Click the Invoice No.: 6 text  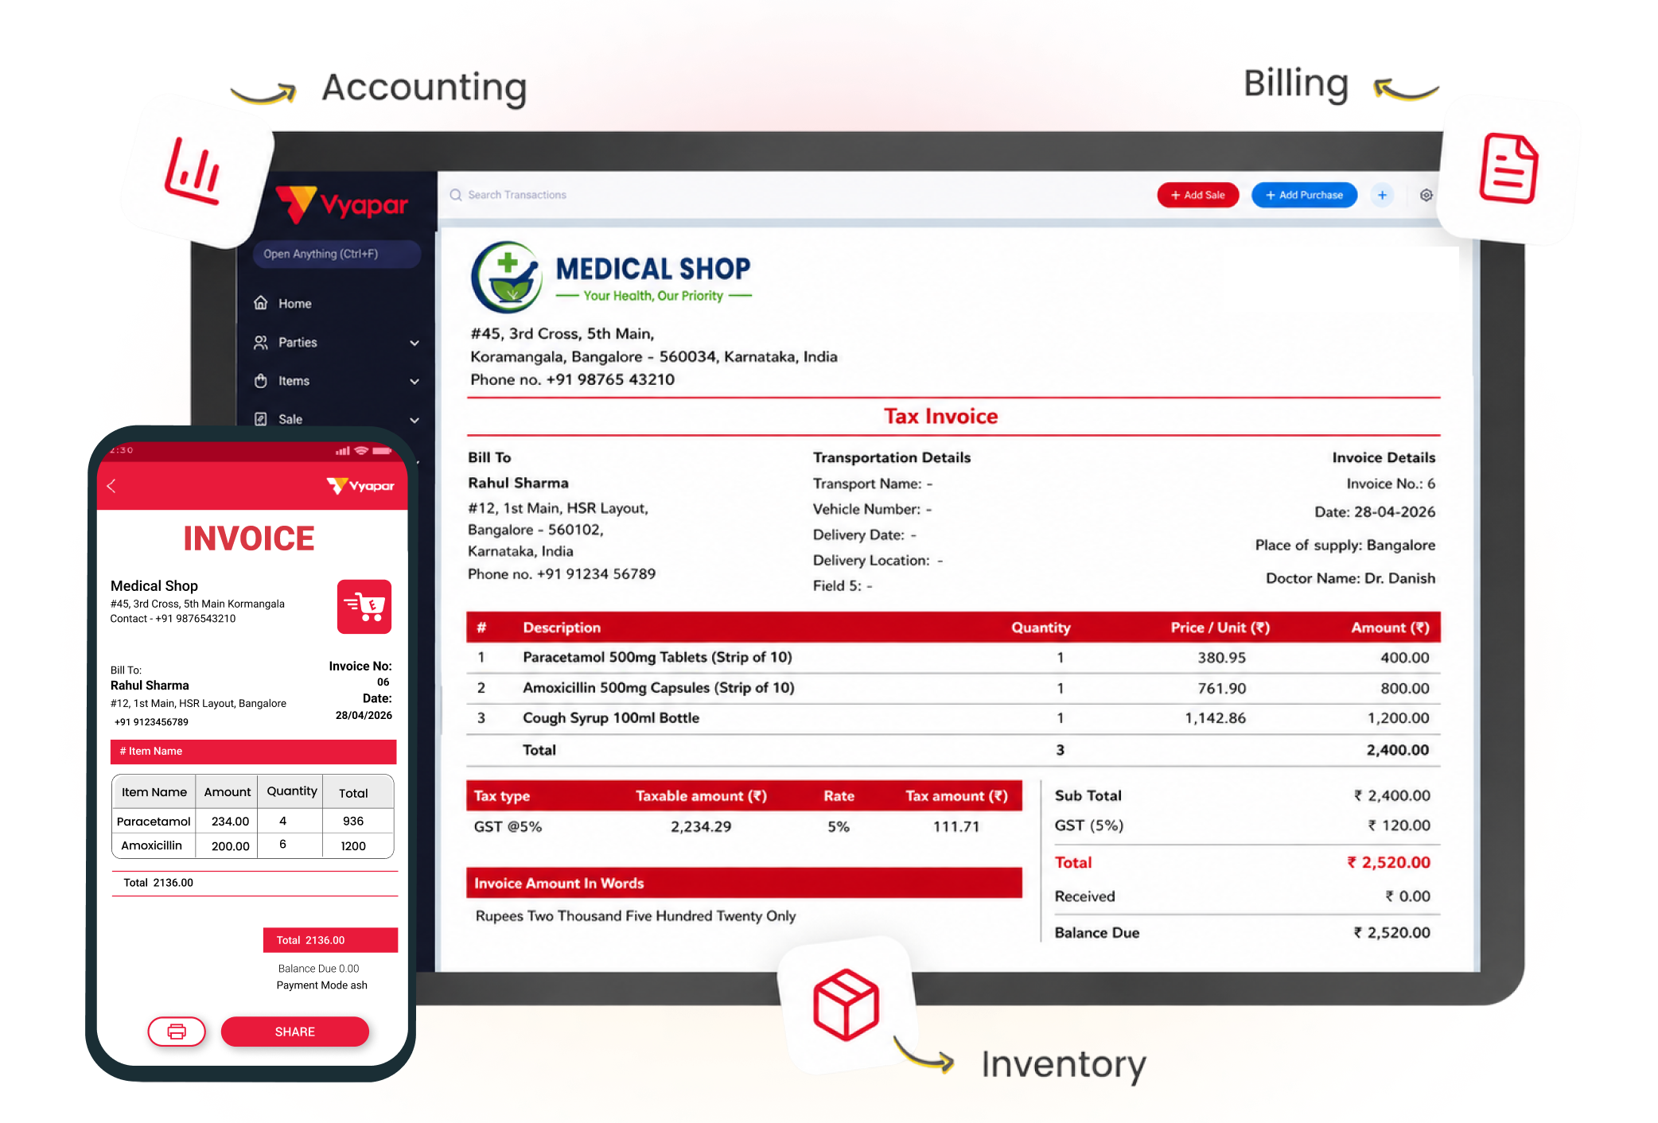coord(1391,484)
